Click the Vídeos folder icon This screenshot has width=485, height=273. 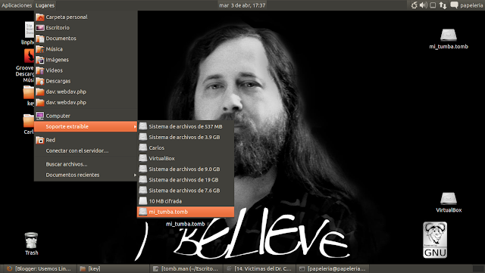[40, 70]
